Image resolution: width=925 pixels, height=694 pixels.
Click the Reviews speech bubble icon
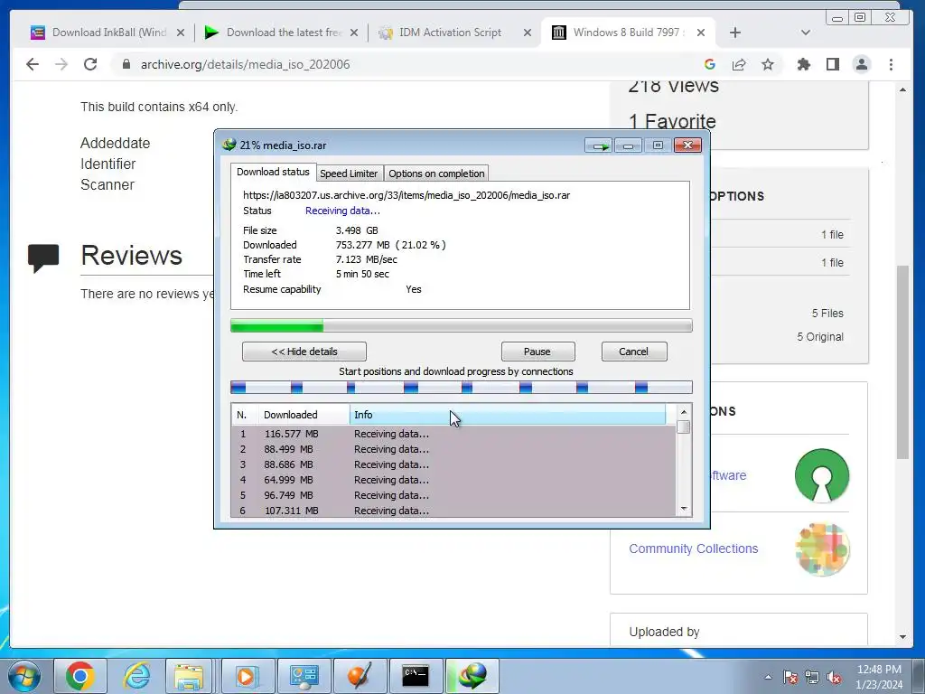click(43, 258)
